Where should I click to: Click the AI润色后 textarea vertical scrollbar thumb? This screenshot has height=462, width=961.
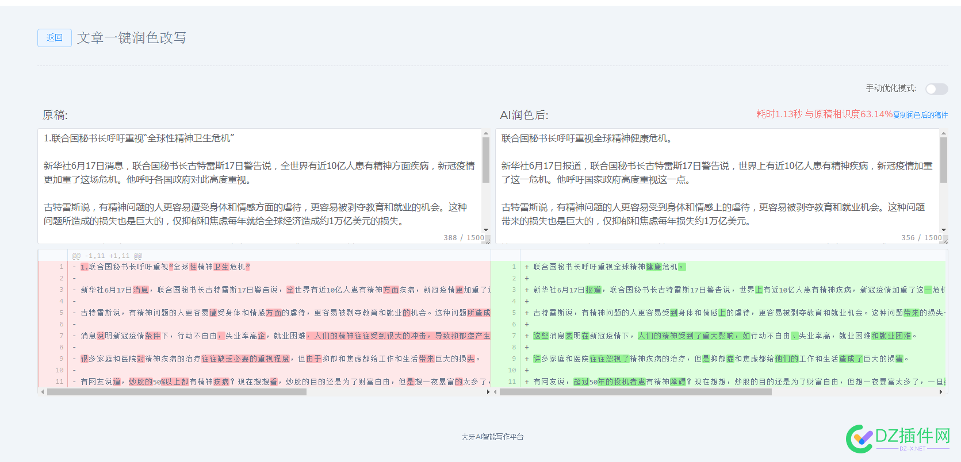[x=944, y=160]
